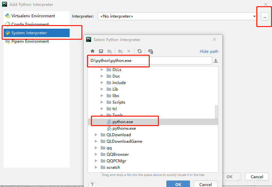Click OK in Add Python Interpreter window
This screenshot has height=187, width=272.
pos(229,177)
